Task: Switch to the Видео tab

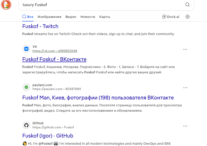Action: [x=71, y=17]
